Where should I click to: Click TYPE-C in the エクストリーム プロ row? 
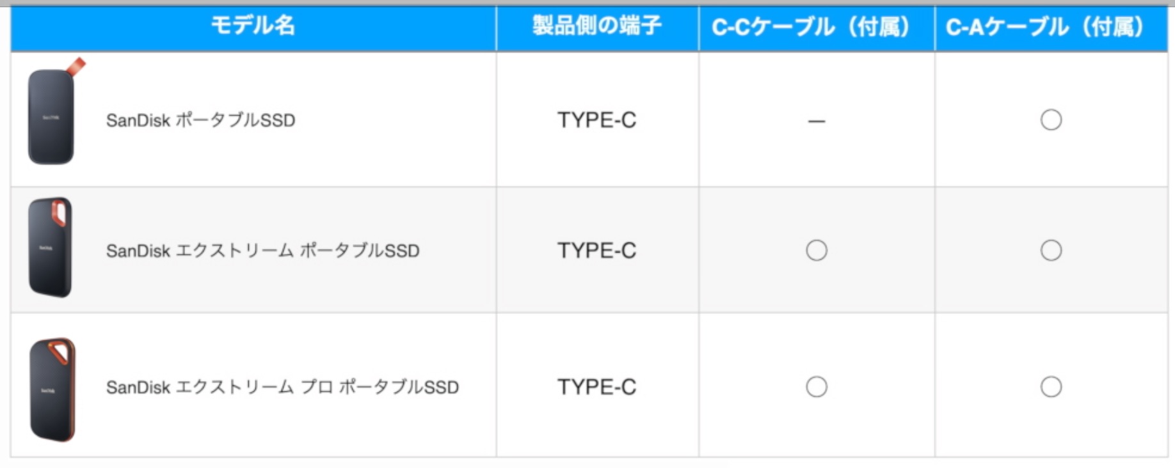point(596,387)
